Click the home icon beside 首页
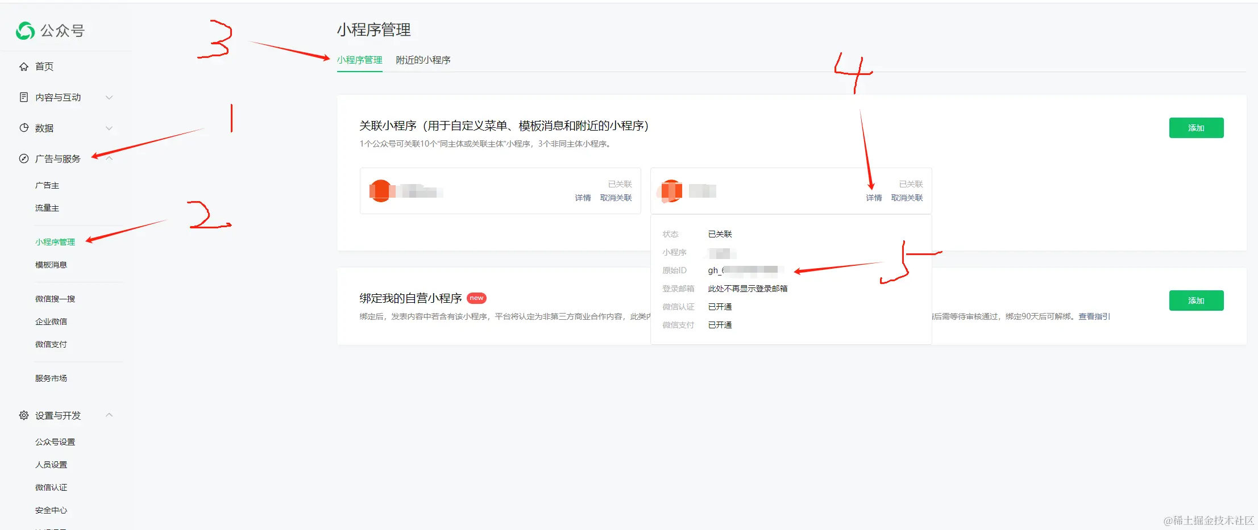 pos(24,66)
